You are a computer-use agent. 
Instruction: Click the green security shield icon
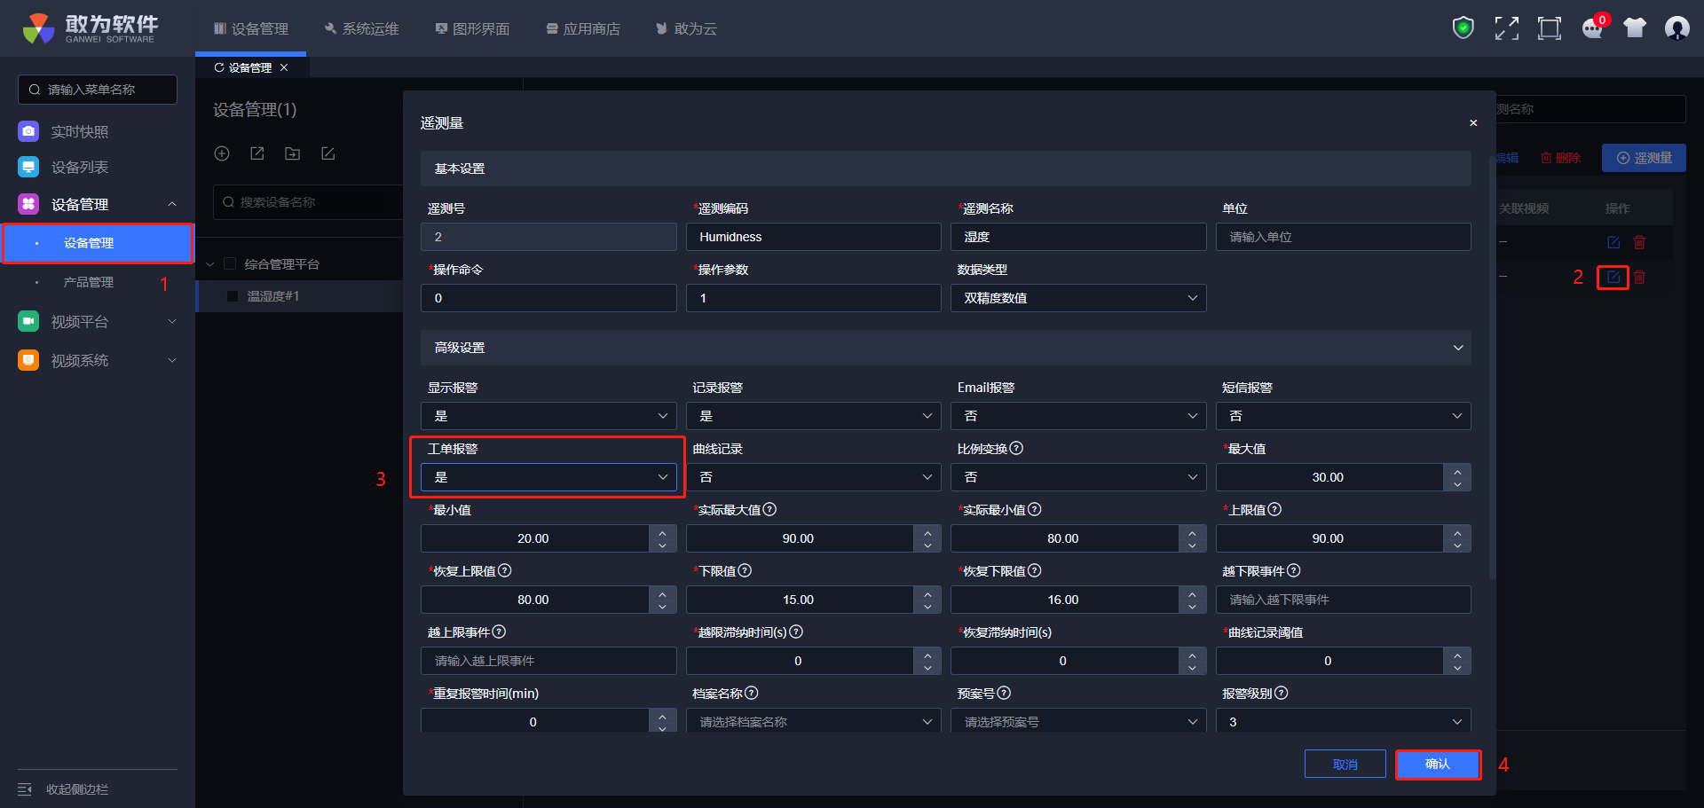(1463, 28)
